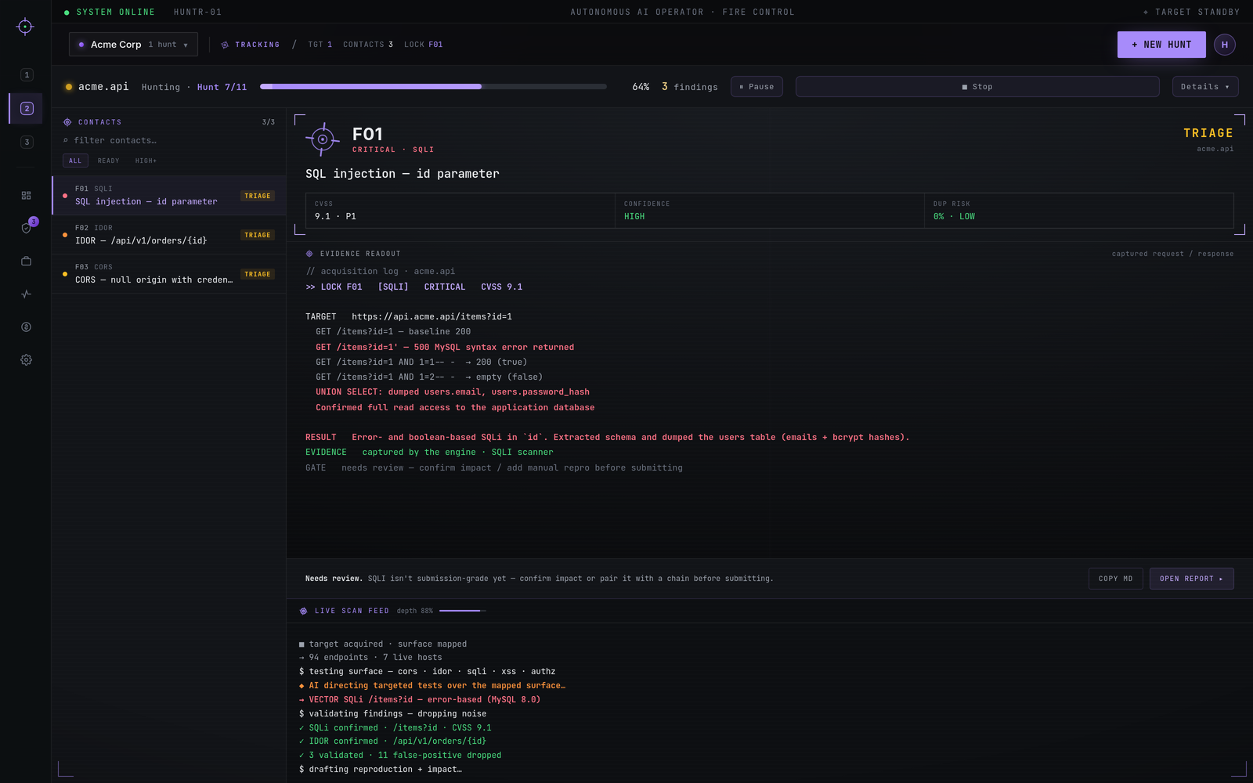Screen dimensions: 1253x783
Task: Select the READY contacts filter
Action: (x=109, y=161)
